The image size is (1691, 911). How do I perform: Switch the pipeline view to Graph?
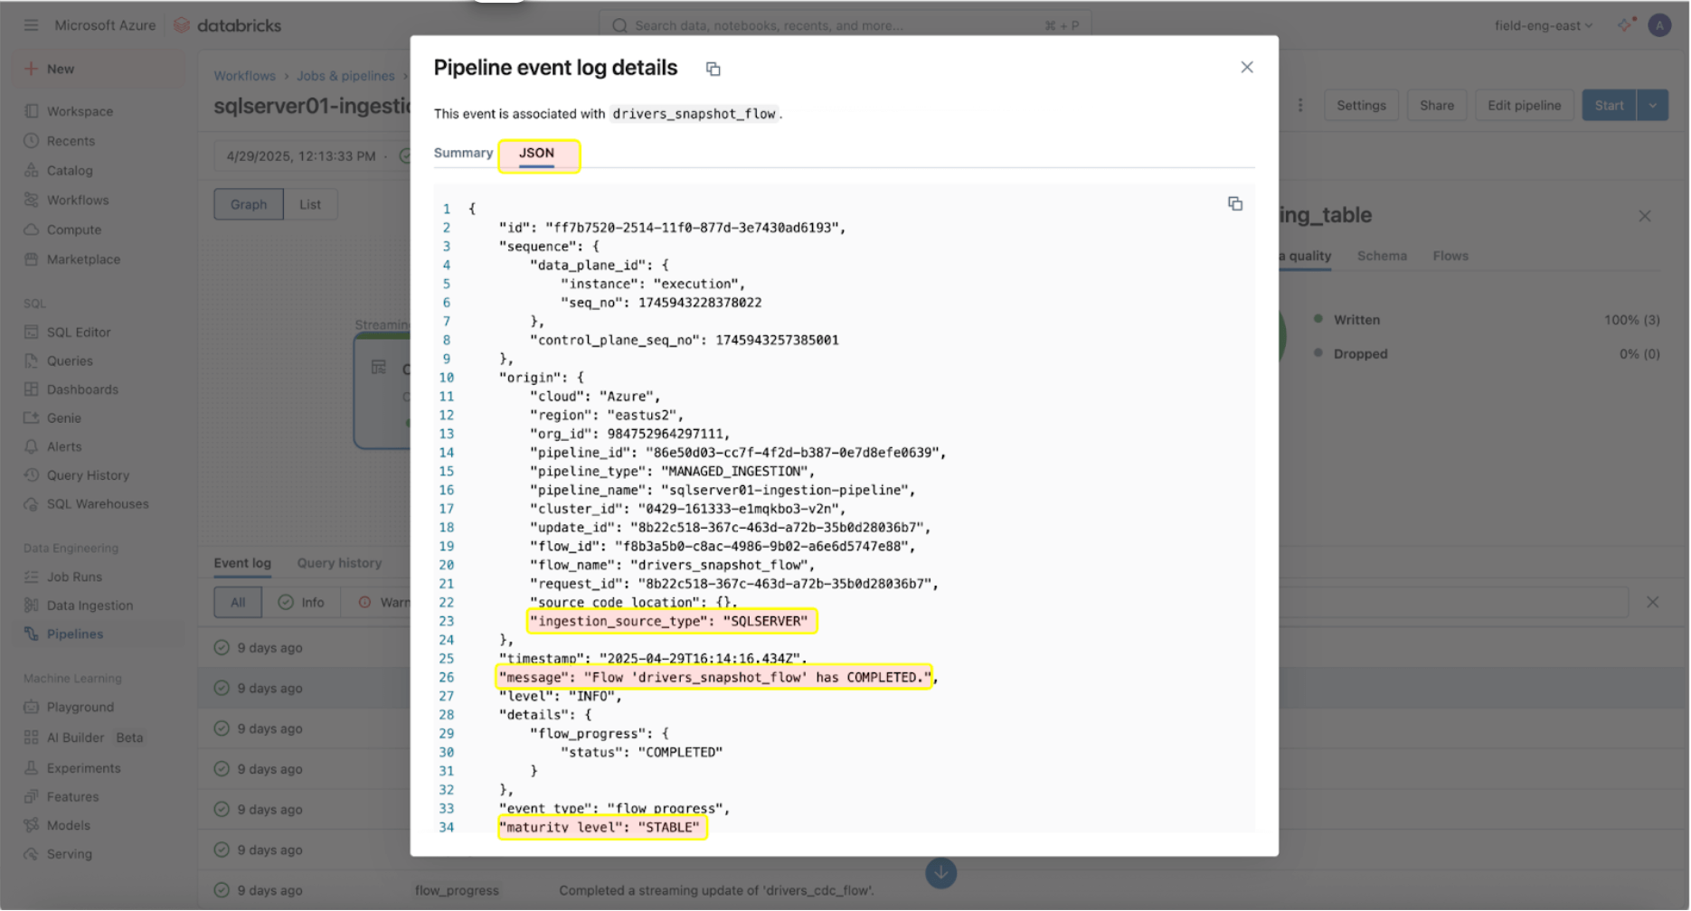(249, 204)
